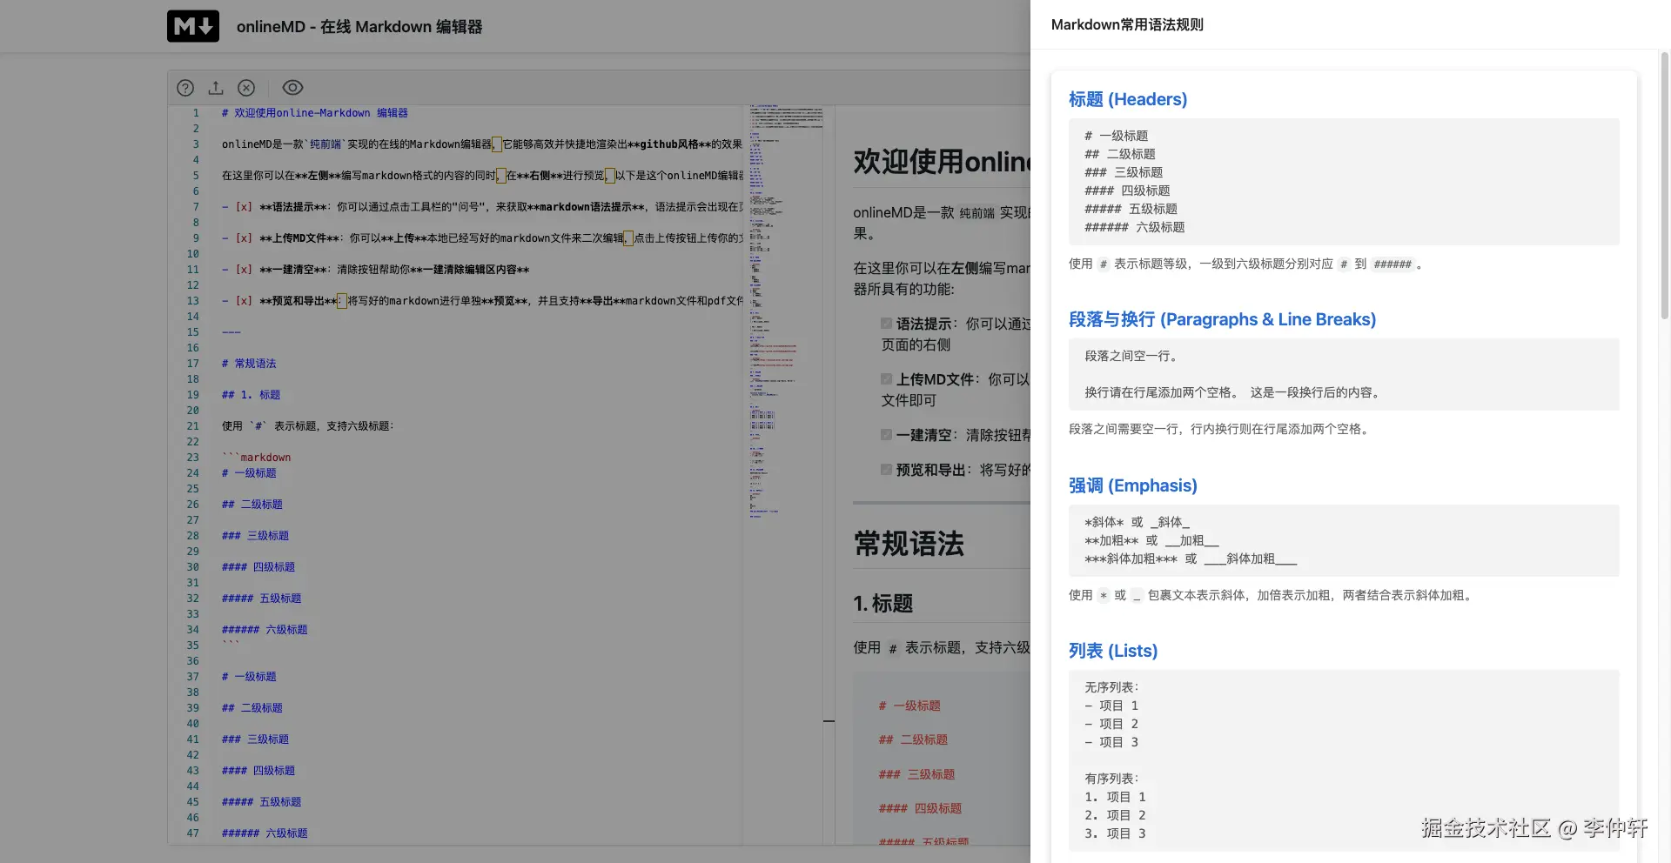Screen dimensions: 1671x863
Task: Click the '有序列表:' label in the drawer
Action: tap(1111, 779)
